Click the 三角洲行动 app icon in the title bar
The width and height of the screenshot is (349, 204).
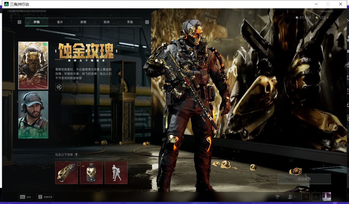point(6,4)
